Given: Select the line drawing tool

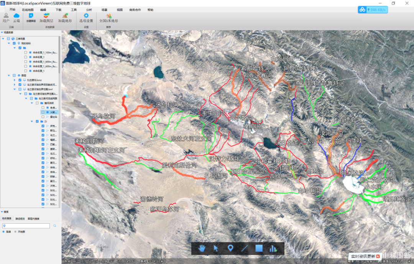Looking at the screenshot, I should pos(245,248).
